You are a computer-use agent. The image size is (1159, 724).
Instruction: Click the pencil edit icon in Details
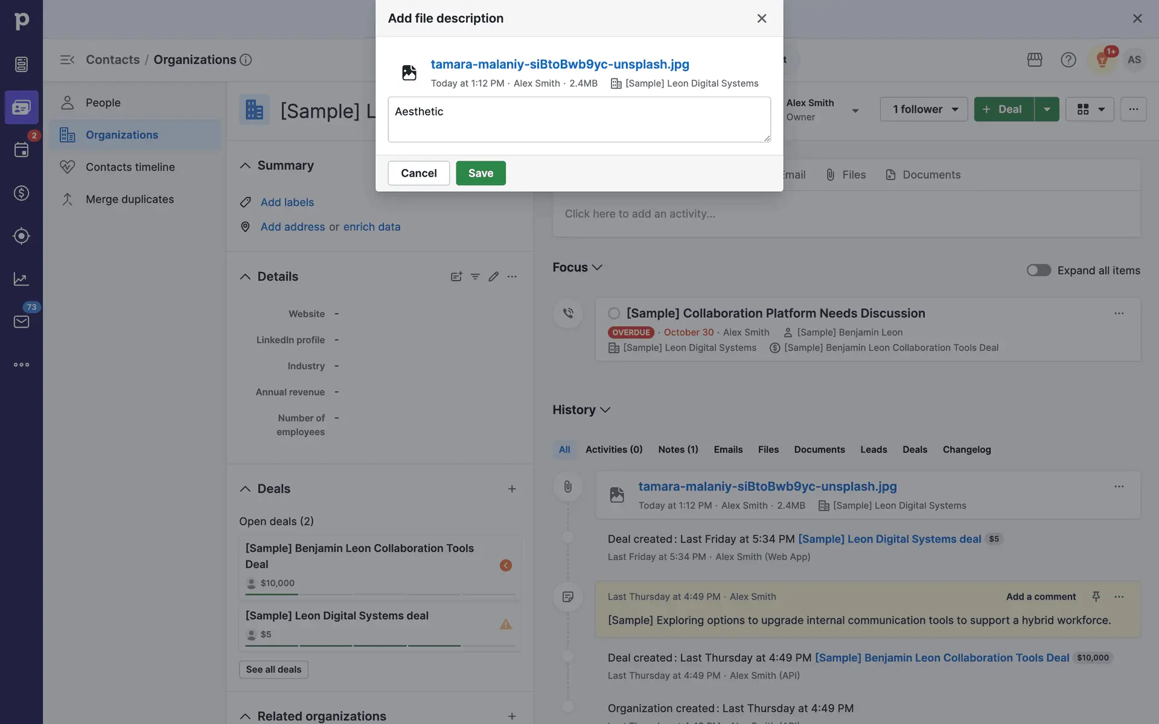(x=493, y=276)
